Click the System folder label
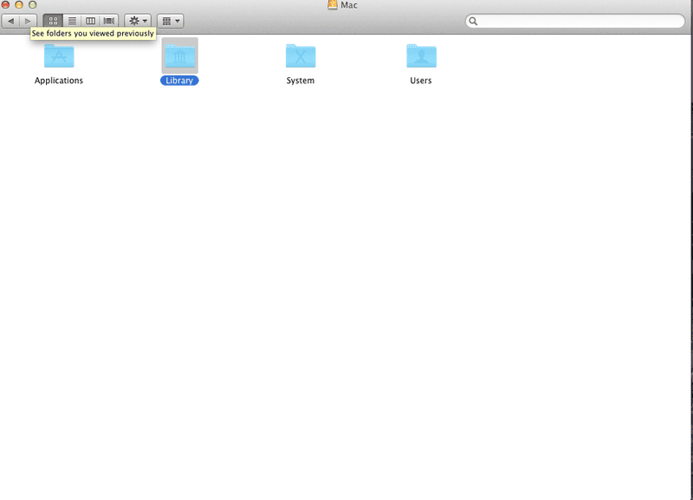The image size is (693, 500). click(301, 81)
